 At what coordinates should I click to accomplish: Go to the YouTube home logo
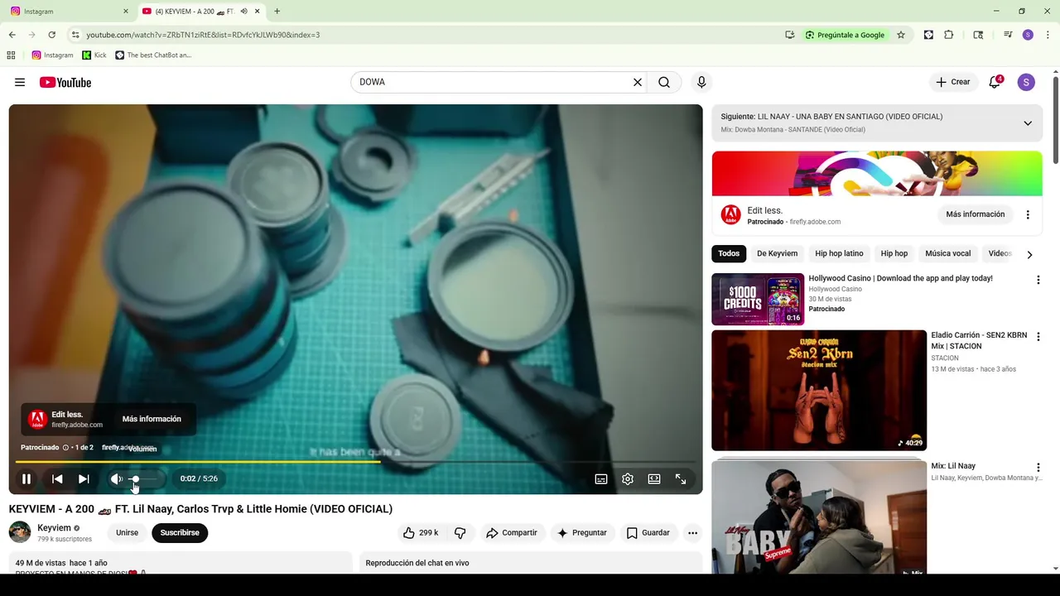(x=65, y=82)
